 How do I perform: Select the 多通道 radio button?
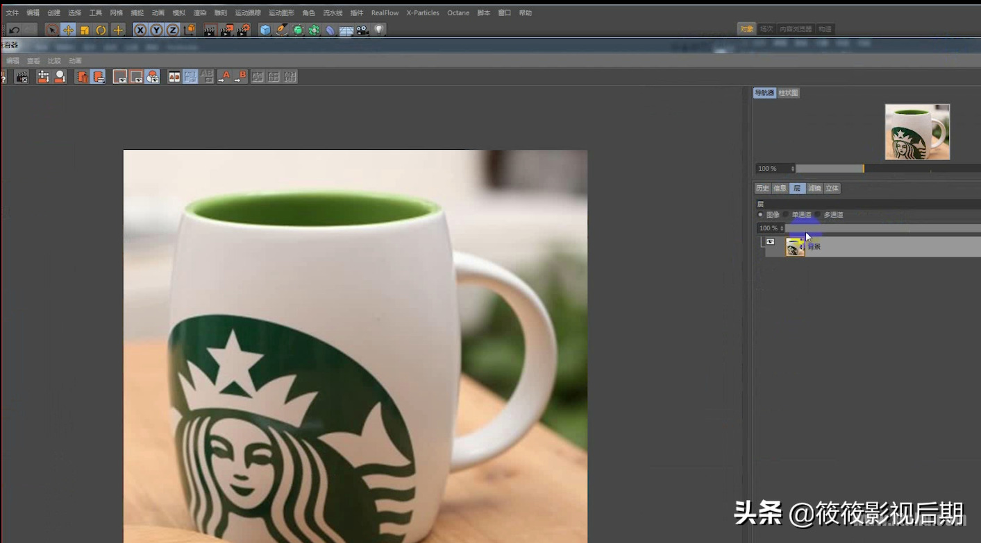click(x=818, y=214)
